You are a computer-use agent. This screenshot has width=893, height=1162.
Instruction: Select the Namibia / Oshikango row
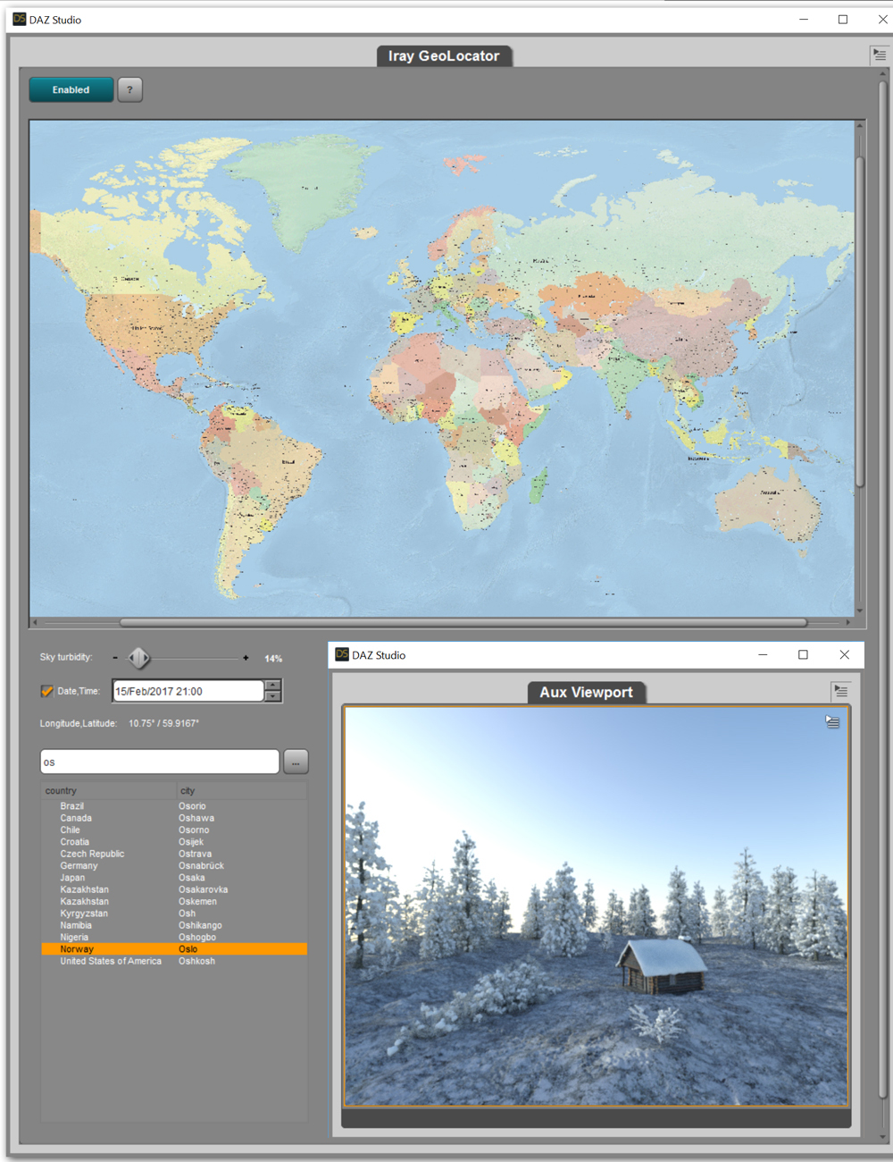[x=174, y=925]
